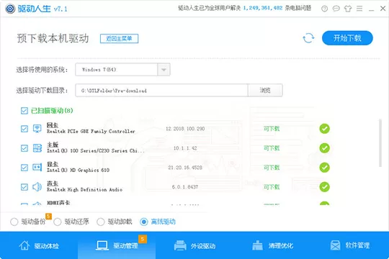Uncheck the Intel HD Graphics 610 checkbox
This screenshot has height=259, width=389.
(x=24, y=168)
